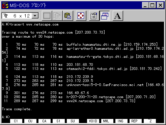Click 'unknown-hssi5-0-0.SanFrancisco.mci.net' in hop 8
The image size is (166, 125).
coord(105,85)
